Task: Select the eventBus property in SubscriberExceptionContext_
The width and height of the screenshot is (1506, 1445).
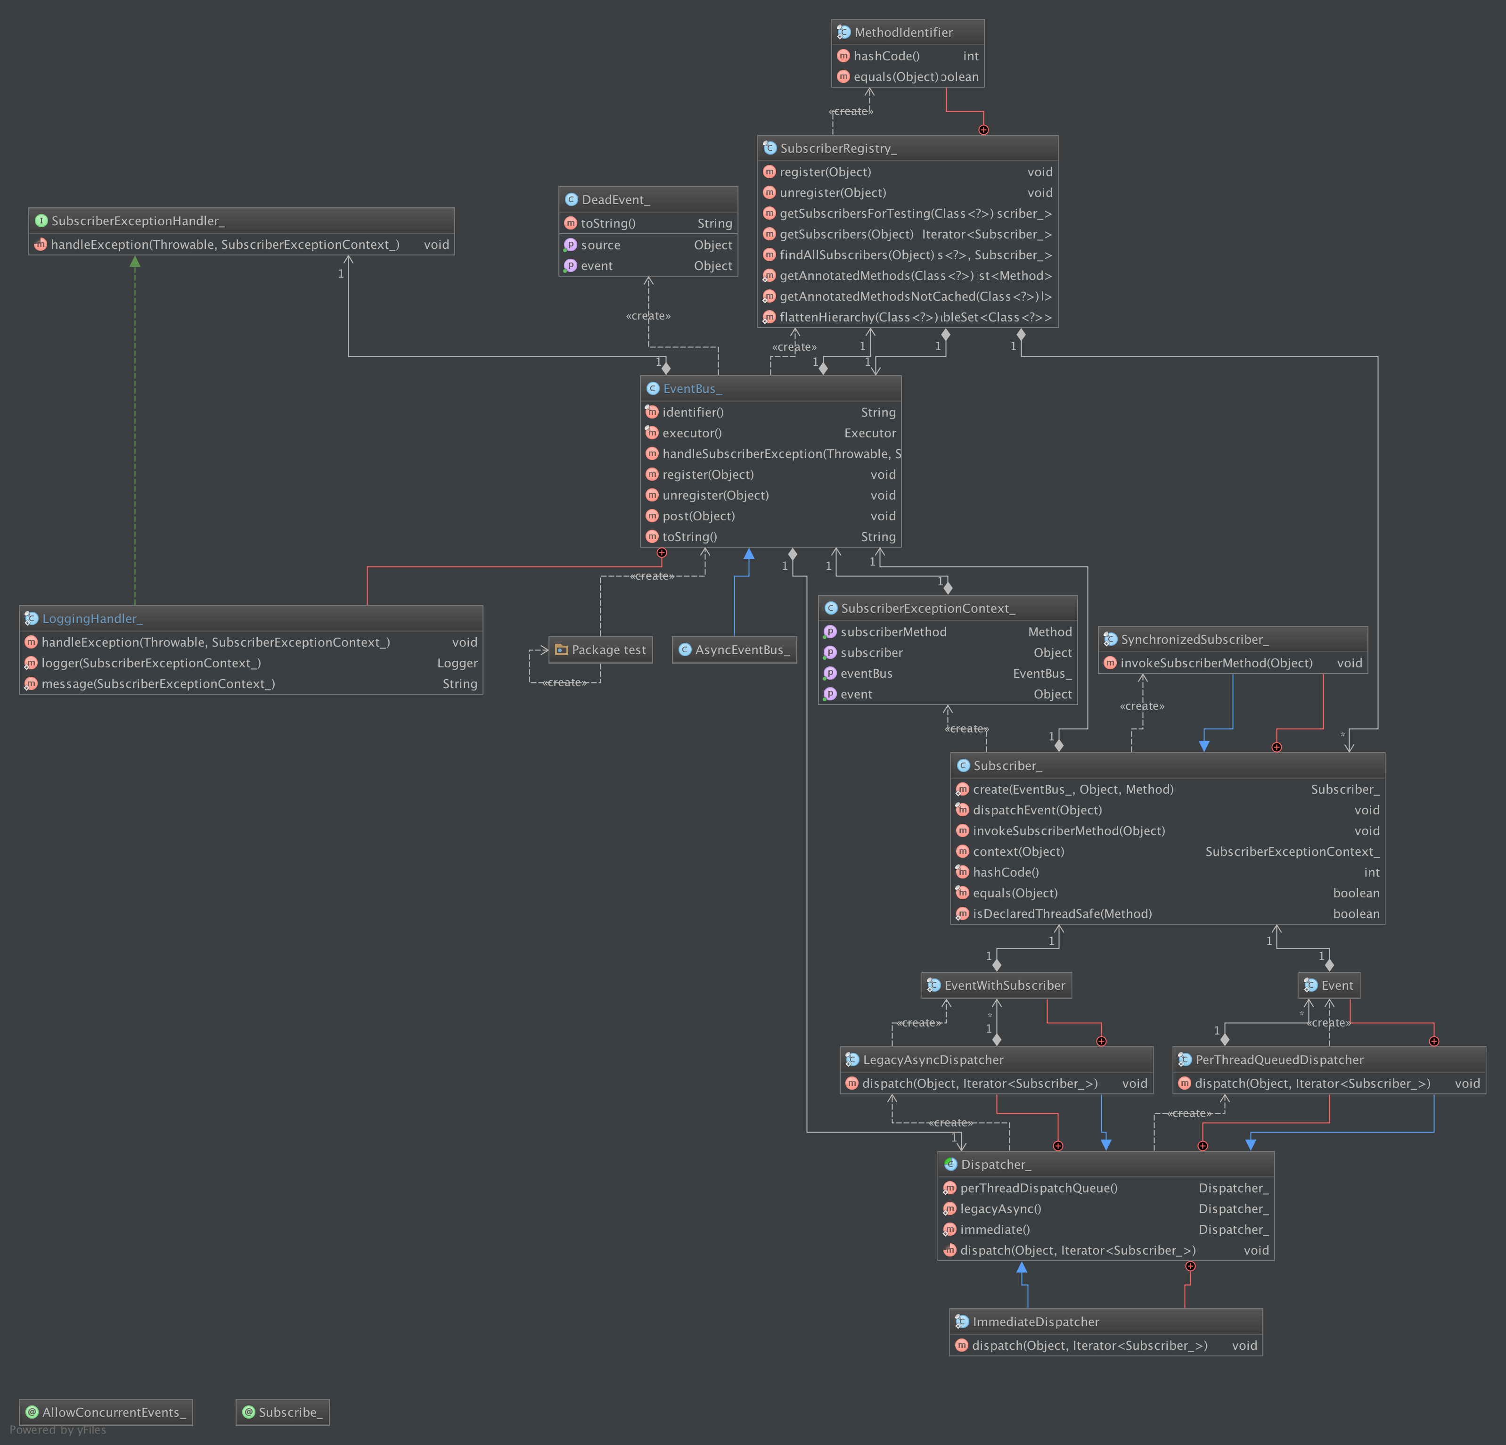Action: coord(866,673)
